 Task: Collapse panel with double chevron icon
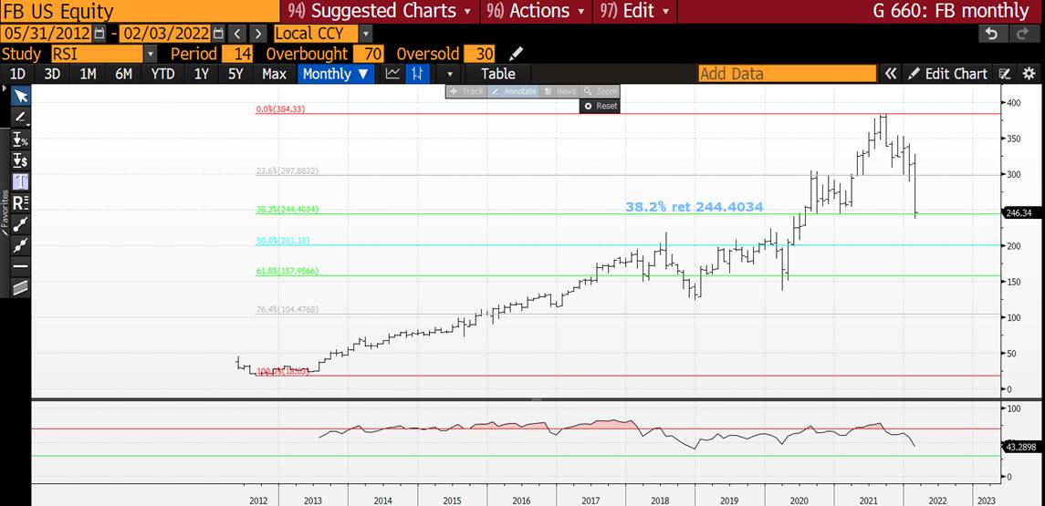pos(891,73)
